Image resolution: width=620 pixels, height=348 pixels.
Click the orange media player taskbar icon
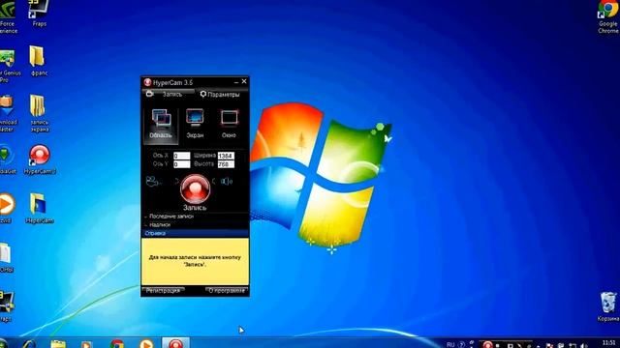[146, 344]
